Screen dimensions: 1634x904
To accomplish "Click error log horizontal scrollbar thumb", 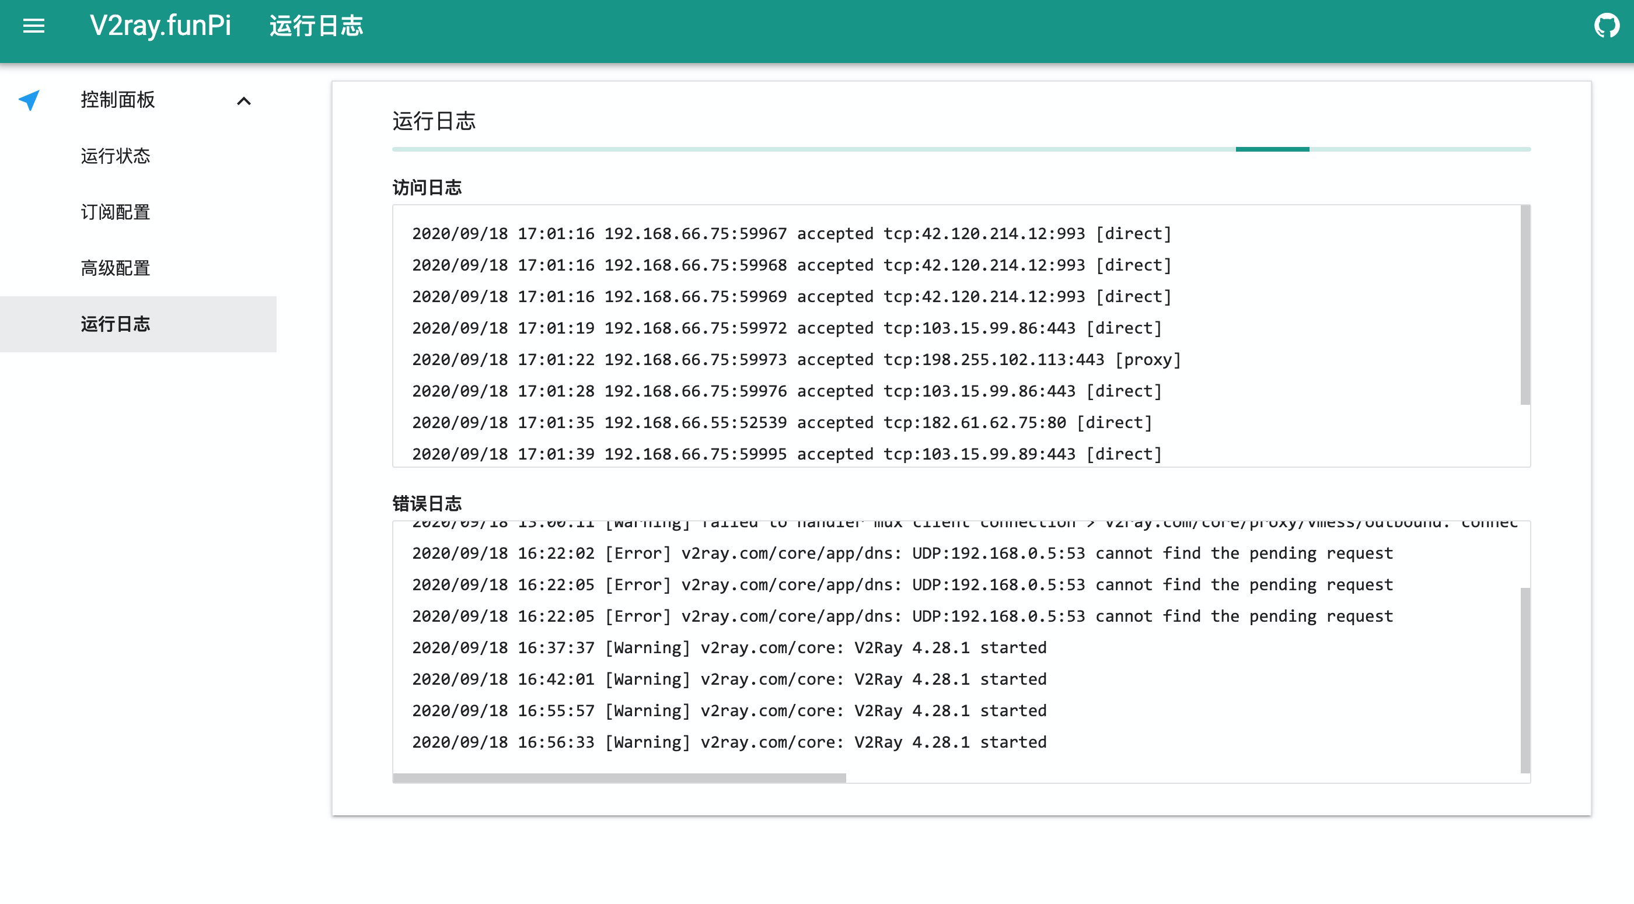I will [619, 778].
